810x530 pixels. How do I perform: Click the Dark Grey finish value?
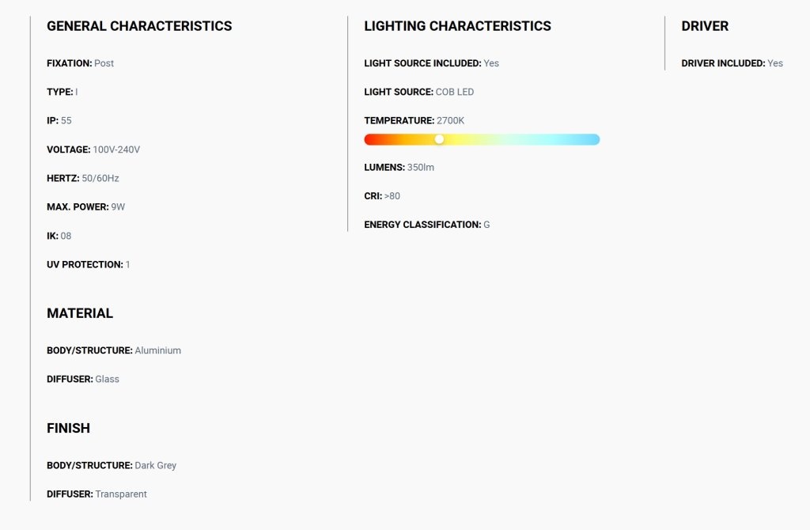[156, 465]
